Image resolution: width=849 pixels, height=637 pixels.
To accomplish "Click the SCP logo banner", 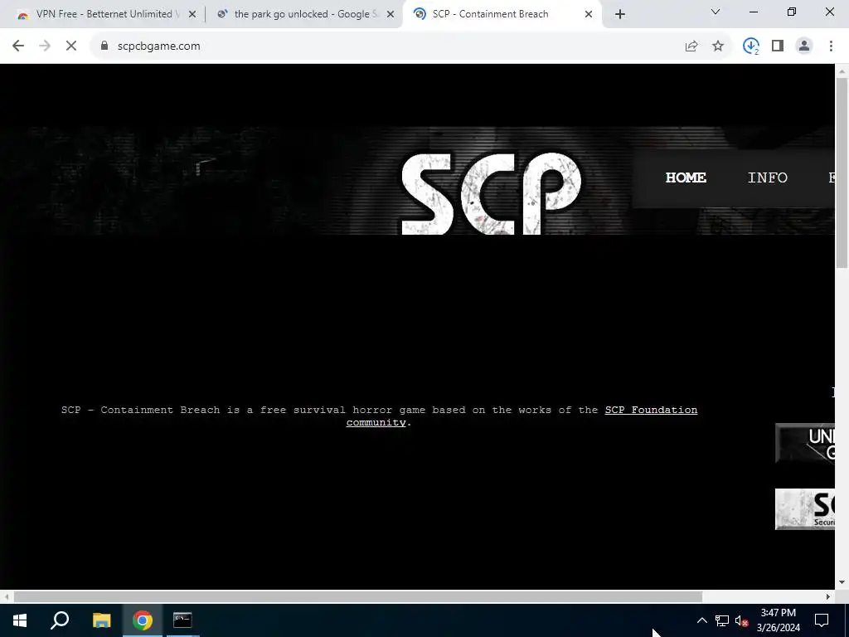I will coord(491,193).
